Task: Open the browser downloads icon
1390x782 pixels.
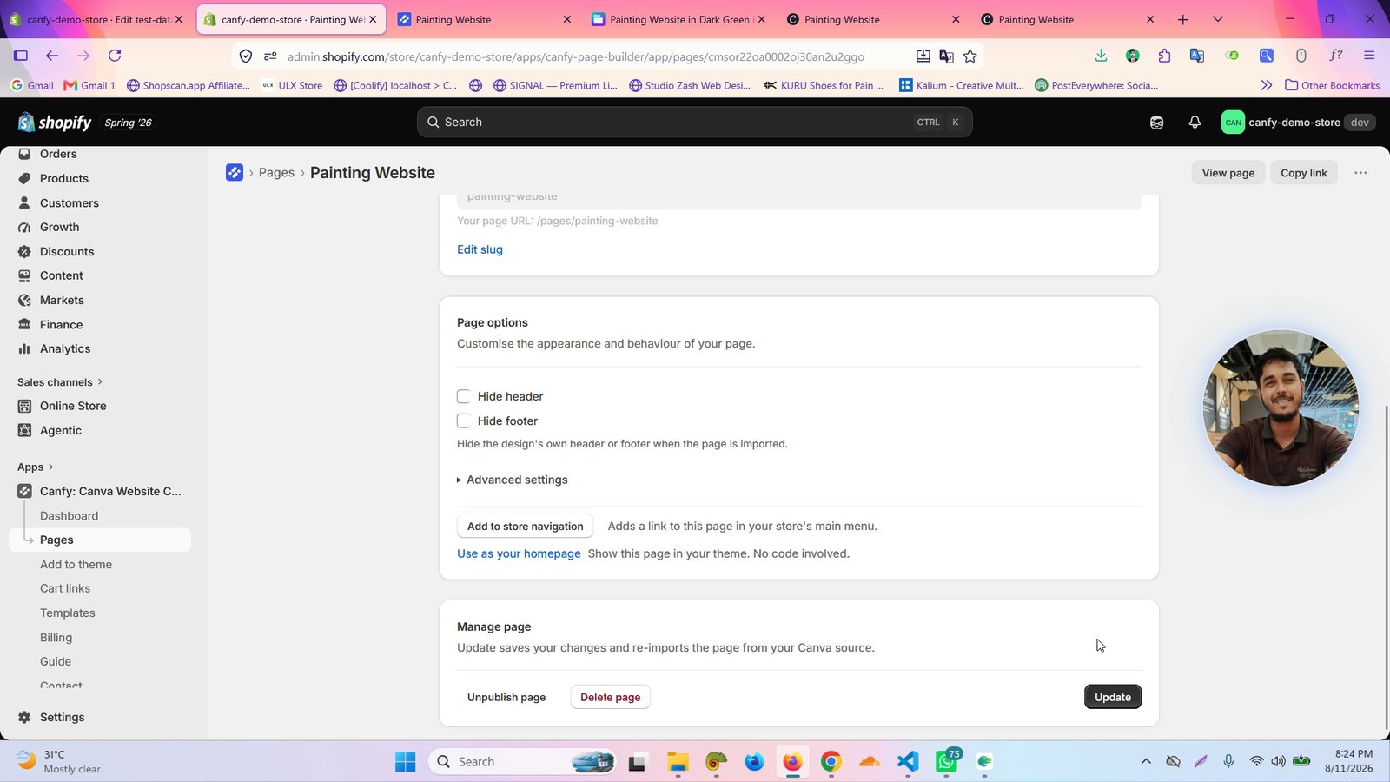Action: pos(1101,56)
